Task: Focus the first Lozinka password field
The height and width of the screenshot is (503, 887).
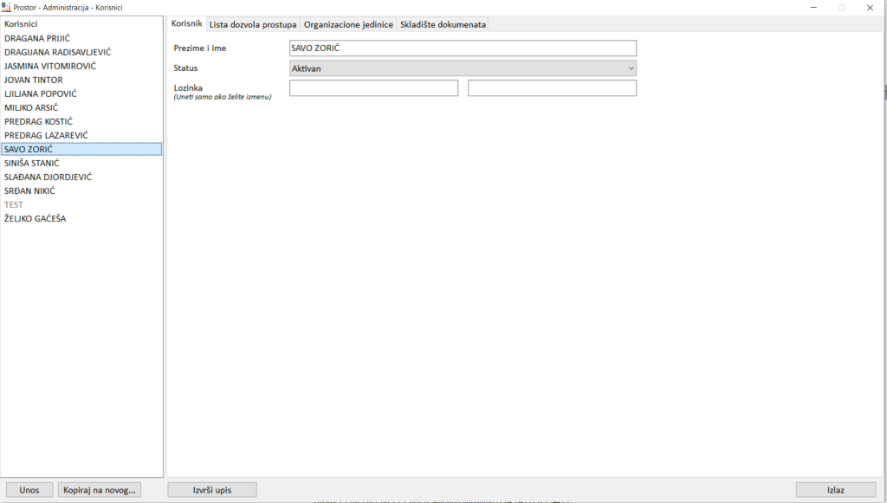Action: (373, 88)
